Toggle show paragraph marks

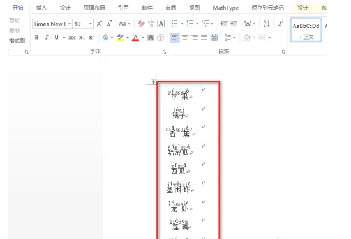tap(280, 24)
